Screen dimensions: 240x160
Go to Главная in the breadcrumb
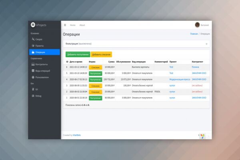click(x=194, y=34)
